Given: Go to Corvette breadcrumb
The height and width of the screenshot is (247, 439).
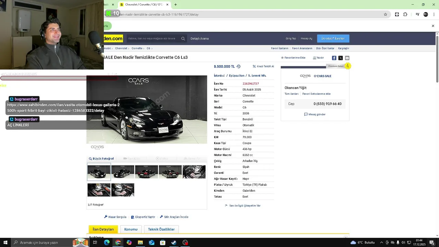Looking at the screenshot, I should (137, 48).
